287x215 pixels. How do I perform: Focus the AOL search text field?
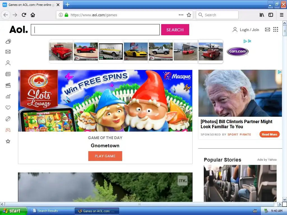(95, 30)
